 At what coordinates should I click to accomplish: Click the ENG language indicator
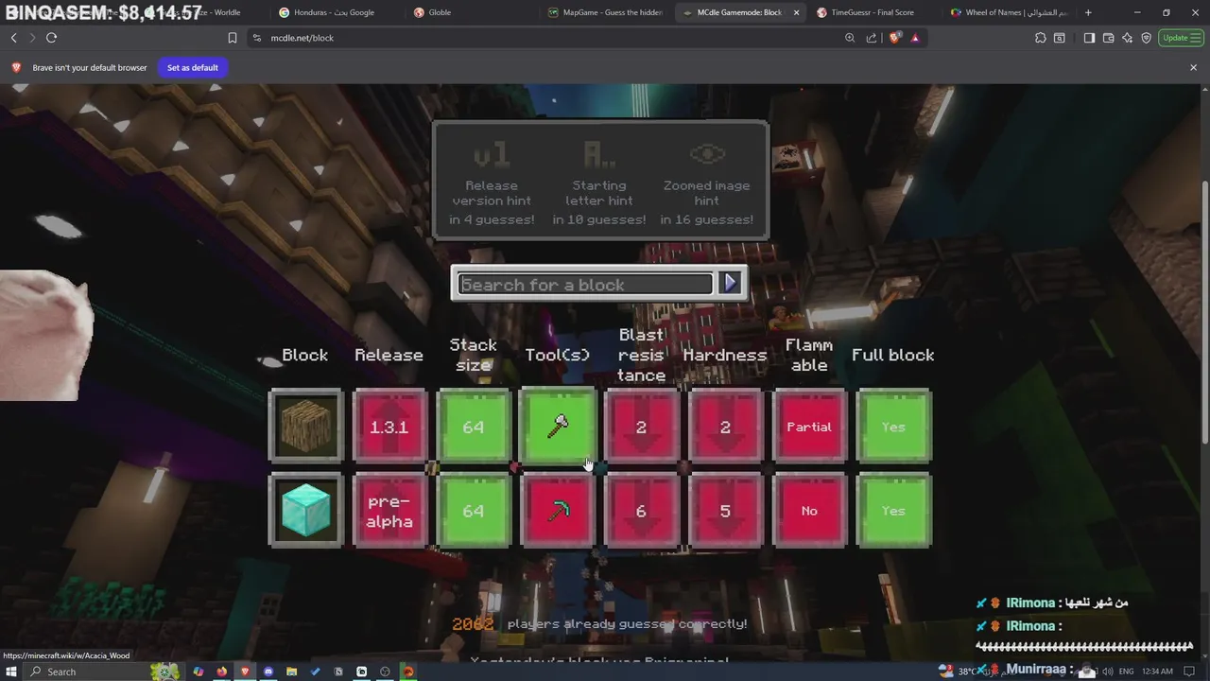coord(1126,672)
